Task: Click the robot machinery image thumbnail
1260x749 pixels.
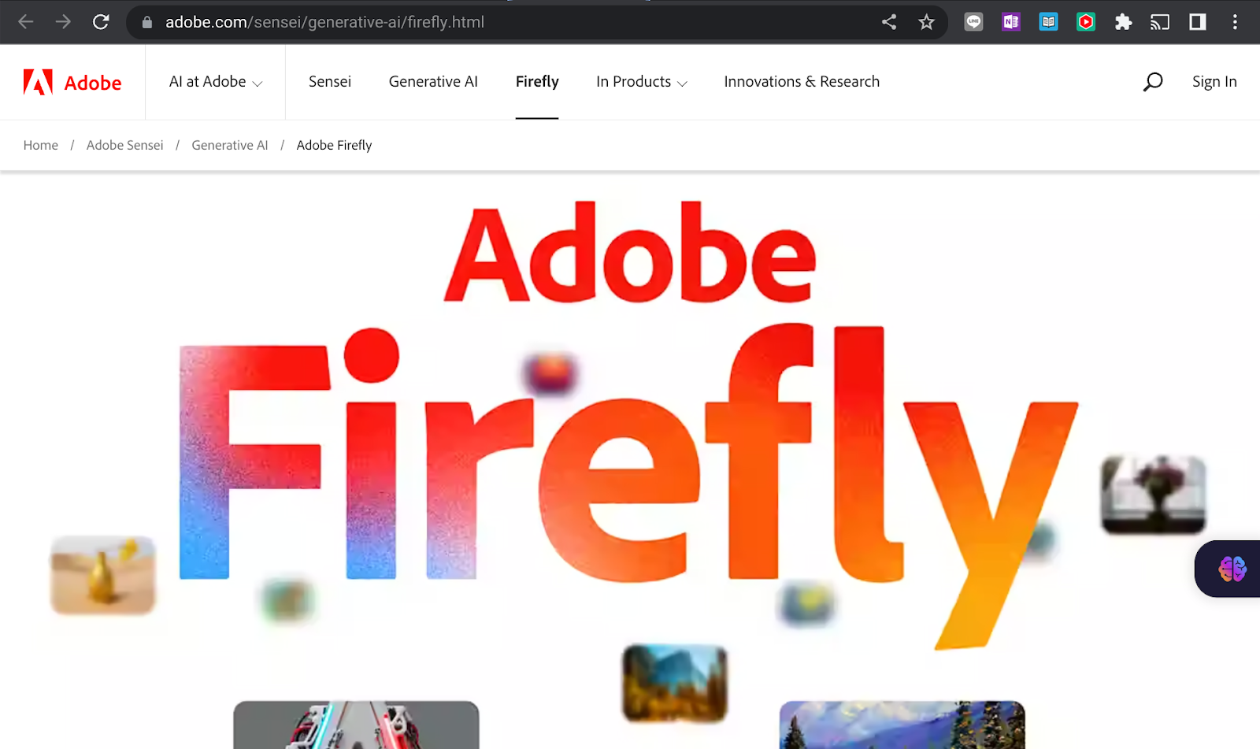Action: [x=356, y=725]
